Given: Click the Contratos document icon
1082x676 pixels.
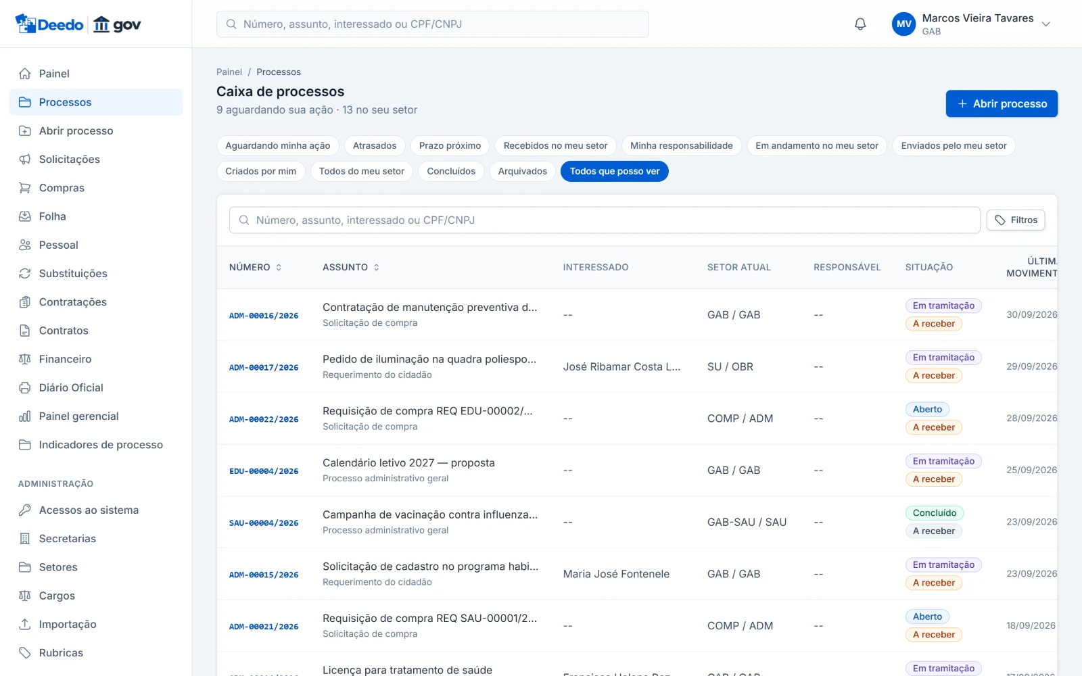Looking at the screenshot, I should pyautogui.click(x=25, y=331).
